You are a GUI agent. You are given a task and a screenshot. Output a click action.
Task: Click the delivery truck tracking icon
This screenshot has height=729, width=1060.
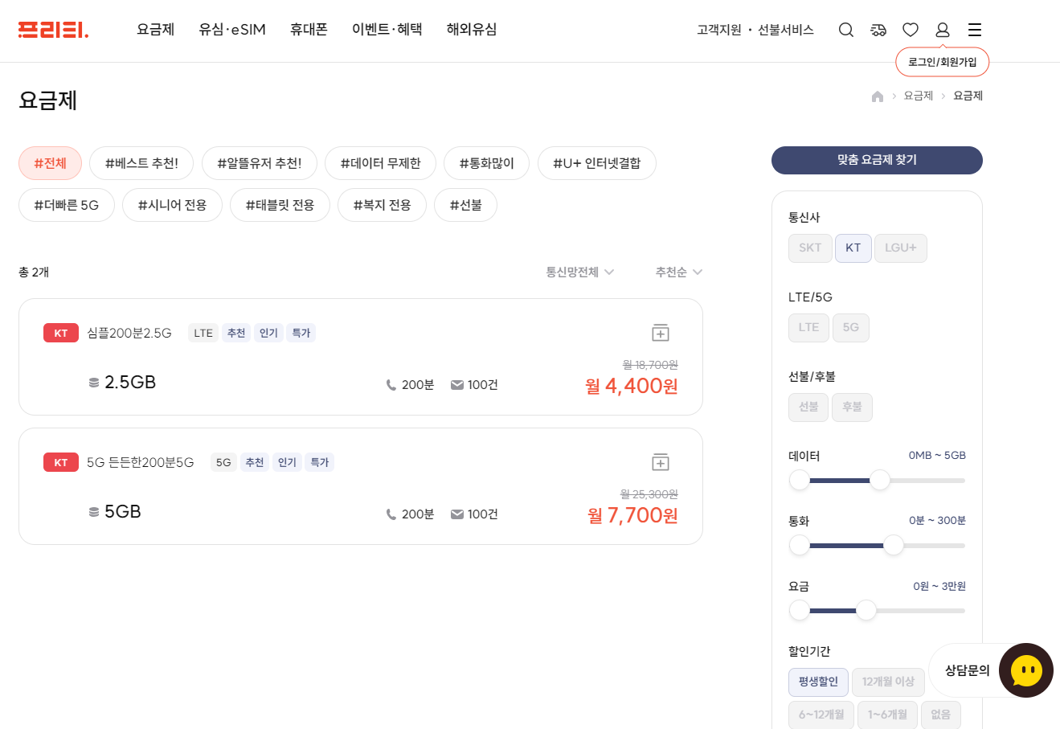878,29
